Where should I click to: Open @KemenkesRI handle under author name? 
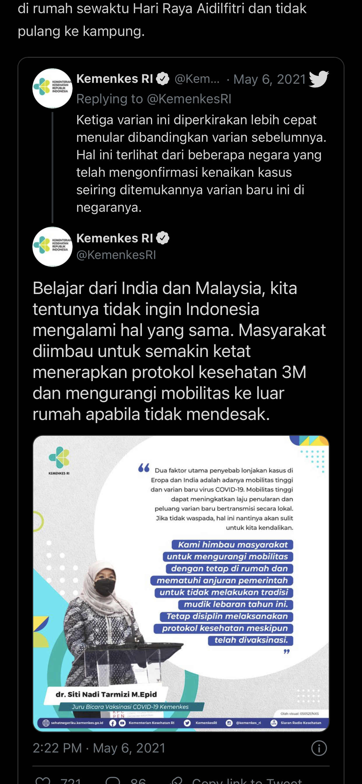(116, 255)
